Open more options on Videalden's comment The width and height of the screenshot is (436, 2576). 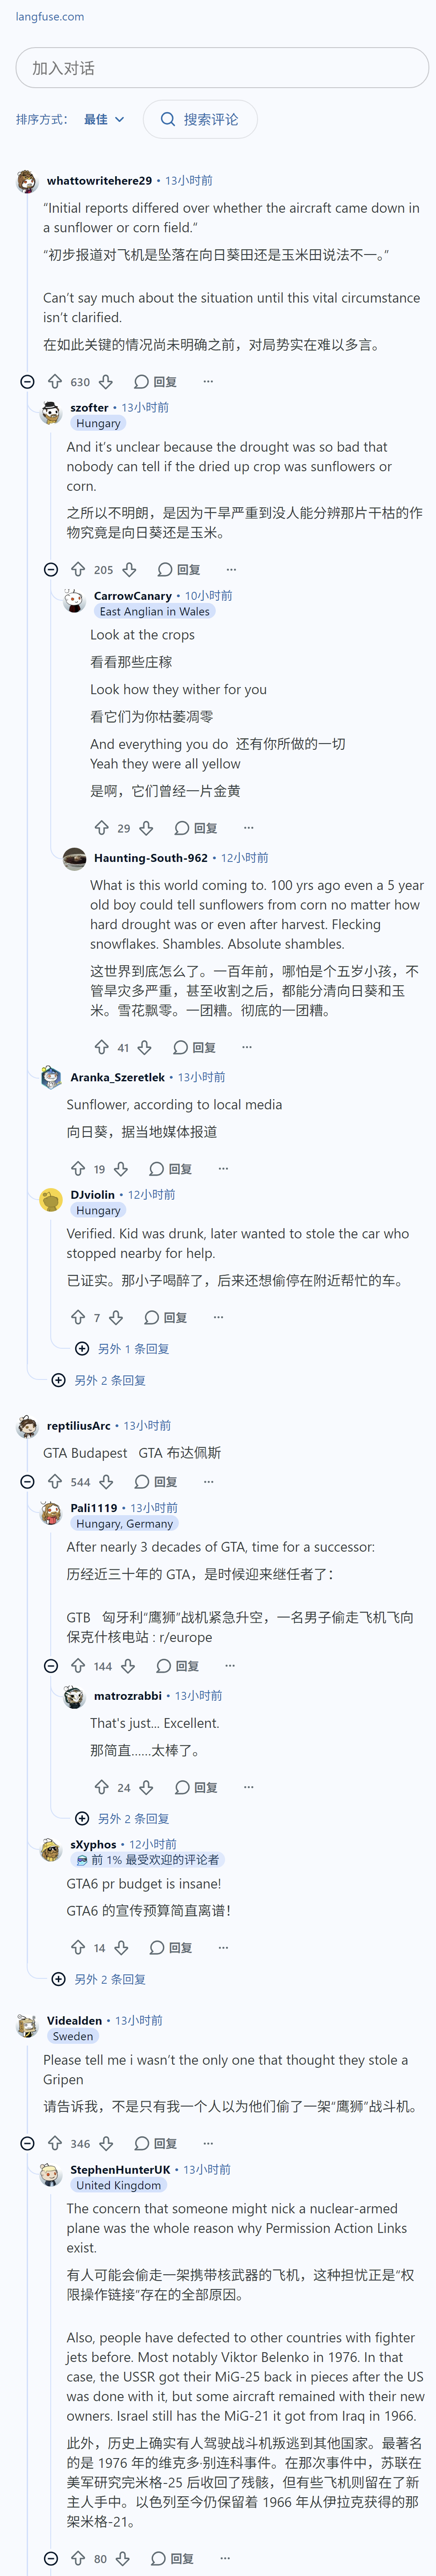click(x=208, y=2143)
